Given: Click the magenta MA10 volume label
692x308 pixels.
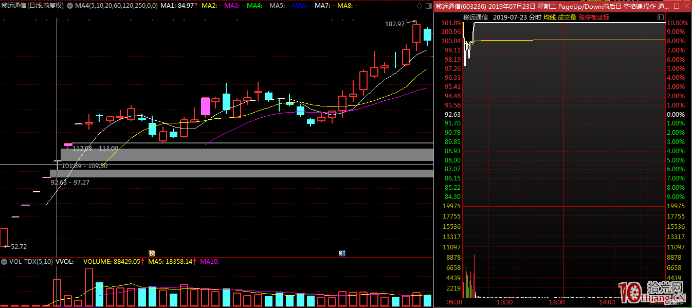Looking at the screenshot, I should coord(211,261).
